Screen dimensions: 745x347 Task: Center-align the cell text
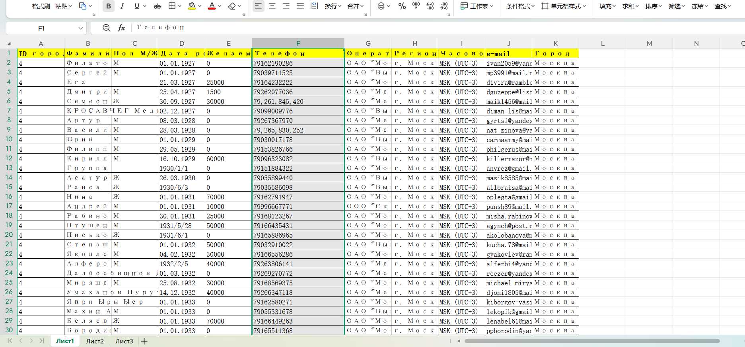[x=272, y=6]
